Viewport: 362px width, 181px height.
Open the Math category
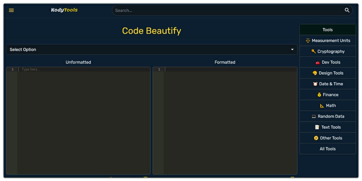pyautogui.click(x=328, y=105)
